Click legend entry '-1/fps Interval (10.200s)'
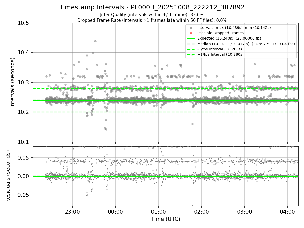 pos(220,49)
